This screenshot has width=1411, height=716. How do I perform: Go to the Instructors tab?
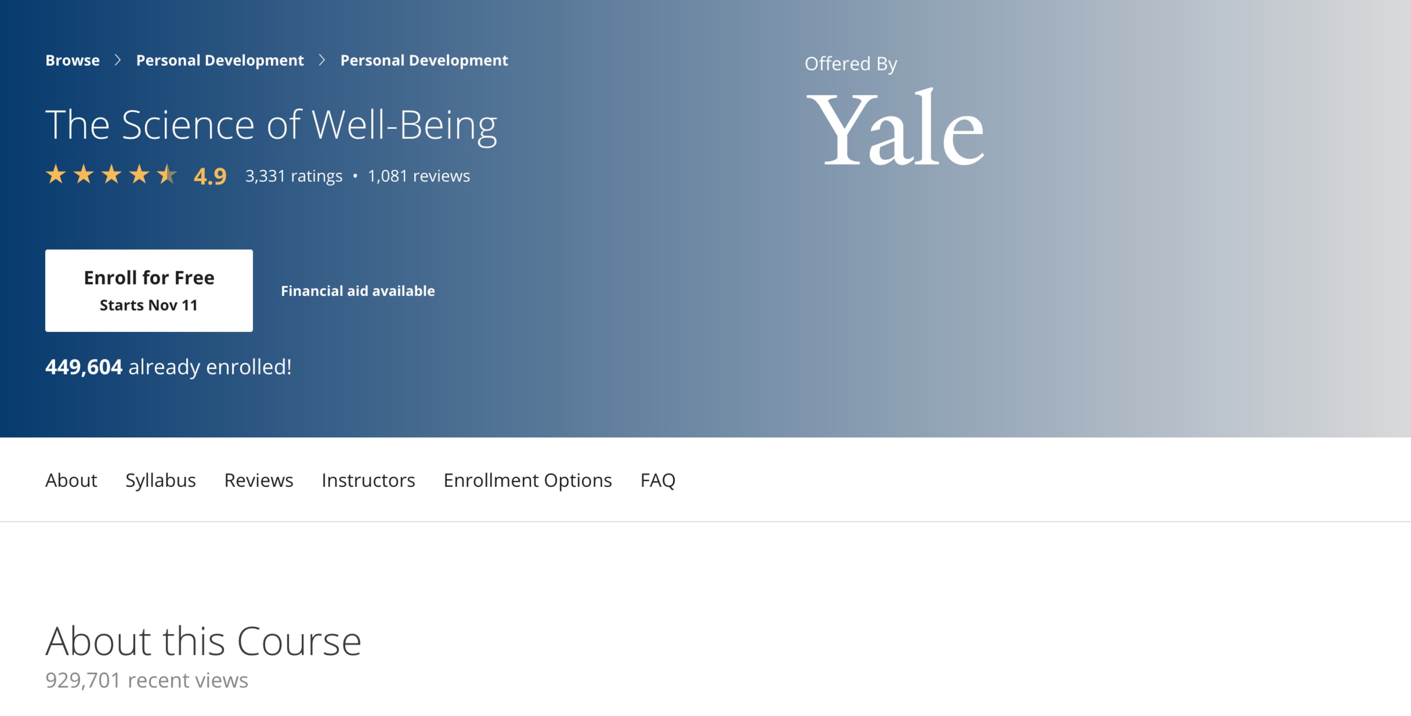(x=368, y=480)
